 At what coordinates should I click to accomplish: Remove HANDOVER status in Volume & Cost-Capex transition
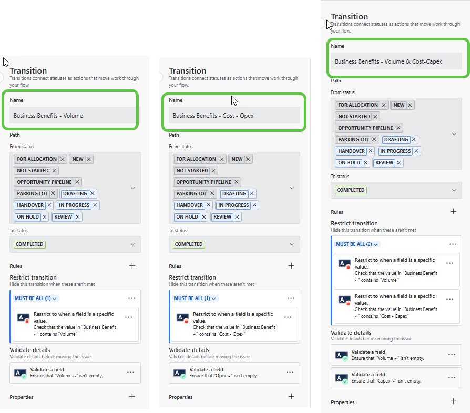371,151
